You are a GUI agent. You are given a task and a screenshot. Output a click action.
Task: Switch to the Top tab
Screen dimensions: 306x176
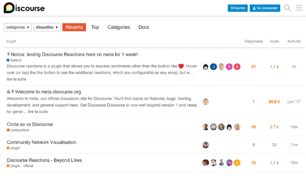tap(95, 27)
